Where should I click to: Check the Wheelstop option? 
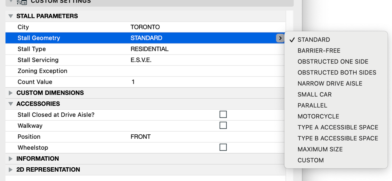[x=223, y=147]
